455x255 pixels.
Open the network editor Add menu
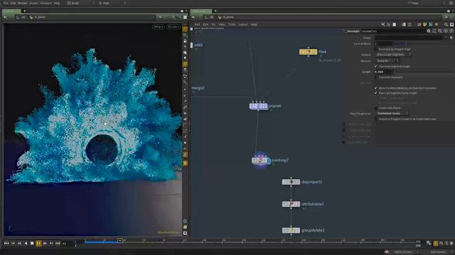(197, 25)
